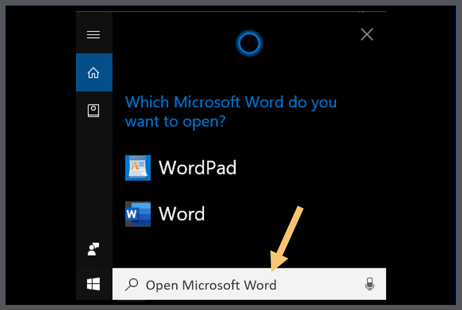The image size is (462, 310).
Task: Activate voice input with the microphone icon
Action: click(370, 284)
